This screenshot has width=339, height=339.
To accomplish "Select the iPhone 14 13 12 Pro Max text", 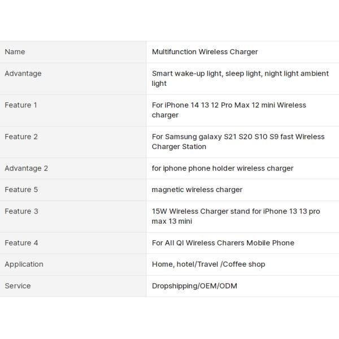I will point(229,110).
